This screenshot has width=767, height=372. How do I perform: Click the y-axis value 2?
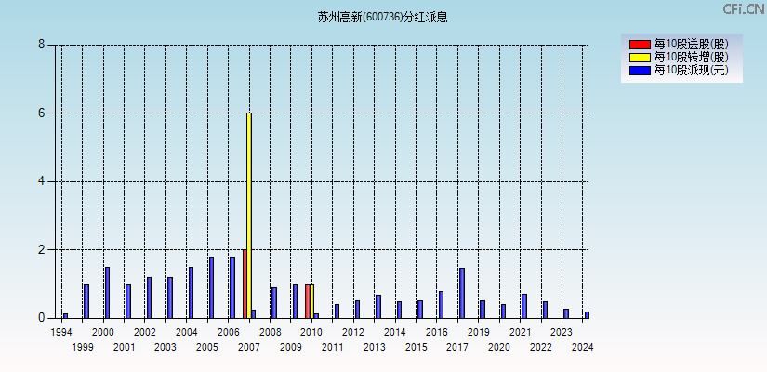pos(41,249)
